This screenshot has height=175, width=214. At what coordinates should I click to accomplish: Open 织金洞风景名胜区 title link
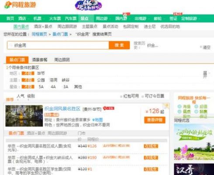[62, 108]
